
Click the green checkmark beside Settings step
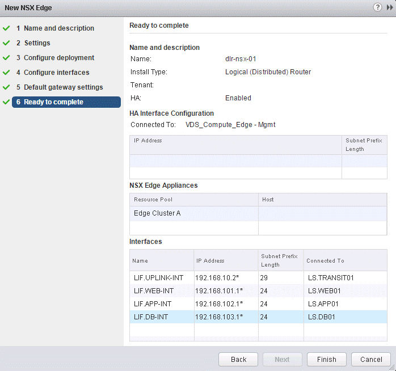click(x=6, y=43)
